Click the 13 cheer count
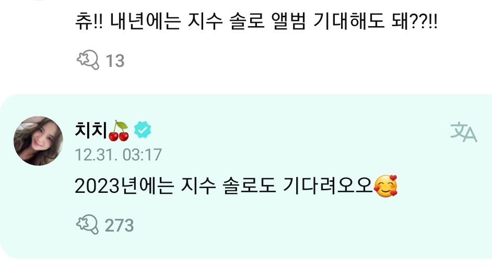 (115, 61)
